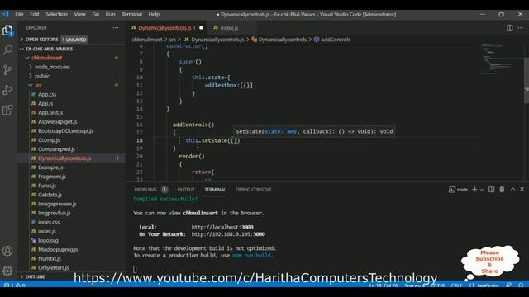Open the Go menu
Screen dimensions: 529x297
96,14
